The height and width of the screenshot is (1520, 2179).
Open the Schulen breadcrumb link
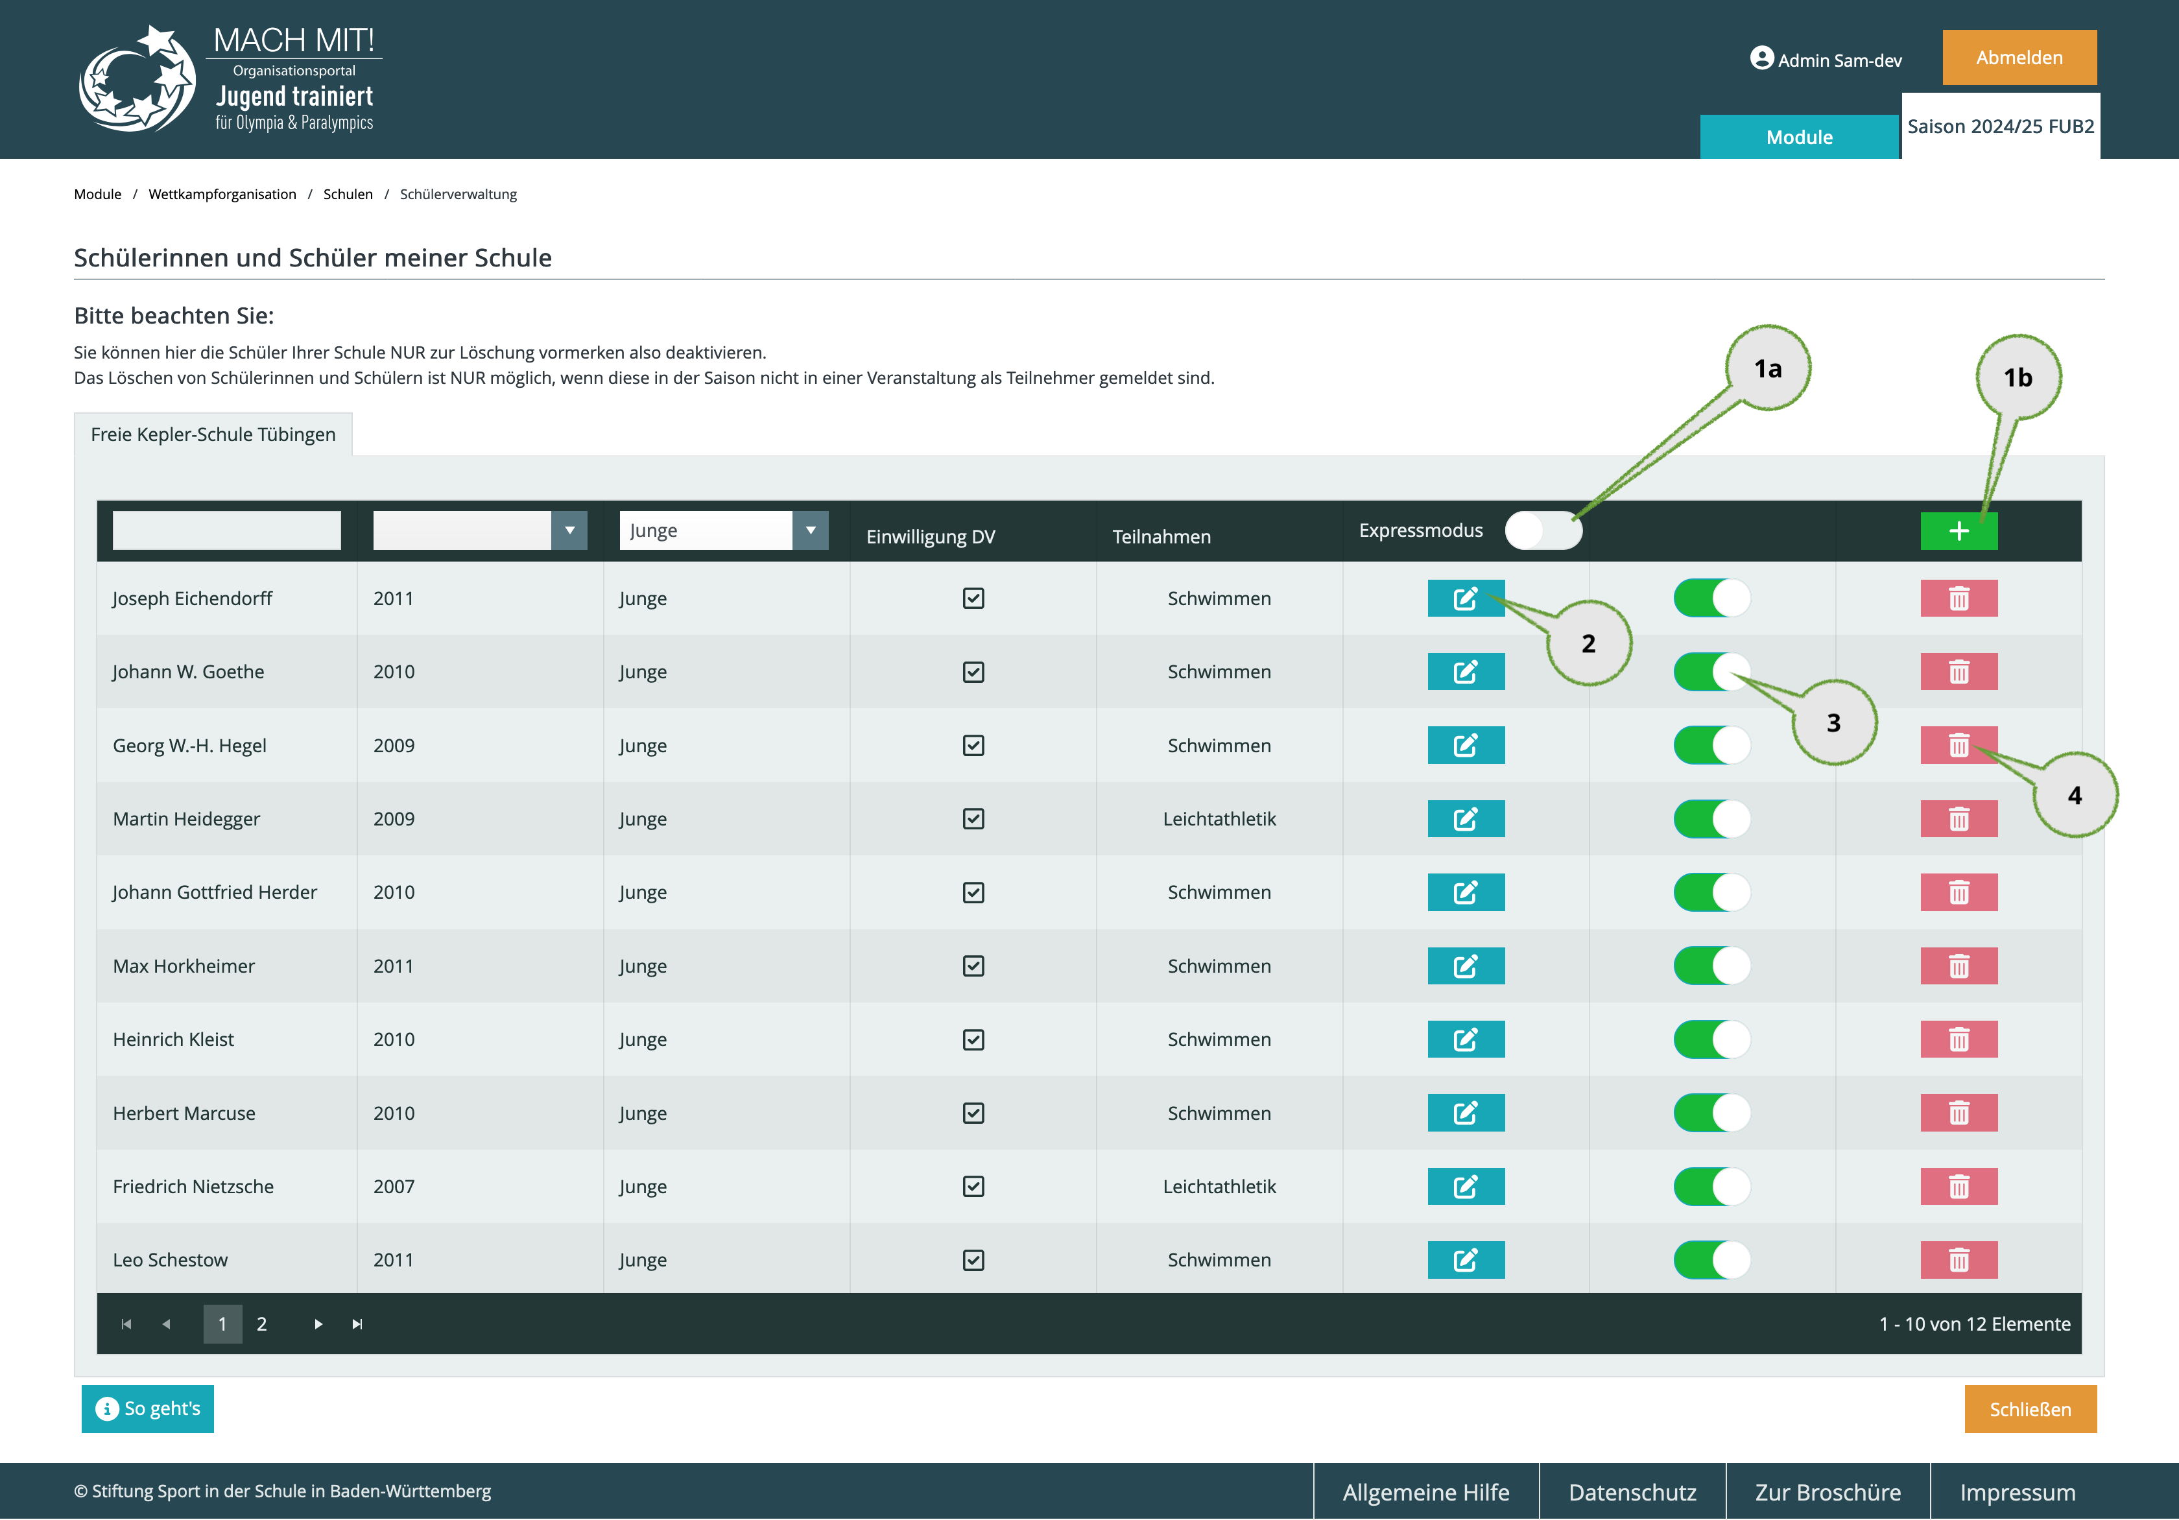[348, 195]
